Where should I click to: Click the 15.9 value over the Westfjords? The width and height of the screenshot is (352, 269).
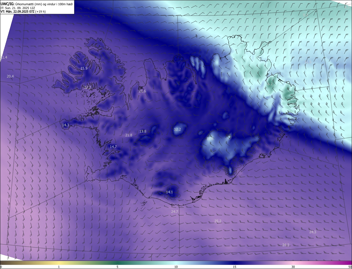[x=84, y=68]
